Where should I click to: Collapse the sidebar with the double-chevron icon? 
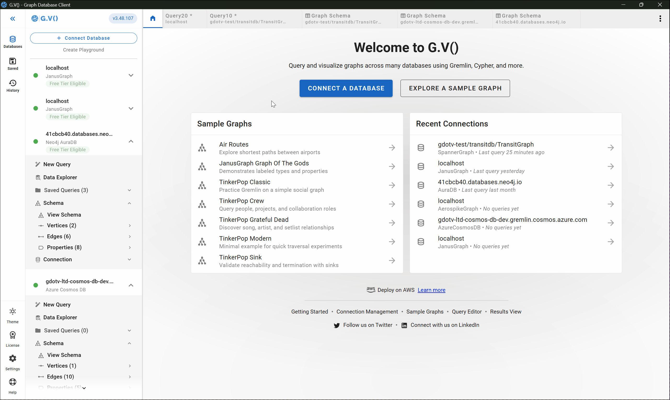point(12,19)
